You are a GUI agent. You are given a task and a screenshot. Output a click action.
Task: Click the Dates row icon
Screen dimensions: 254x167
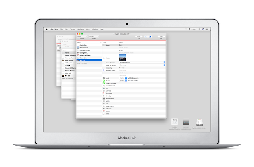click(104, 111)
